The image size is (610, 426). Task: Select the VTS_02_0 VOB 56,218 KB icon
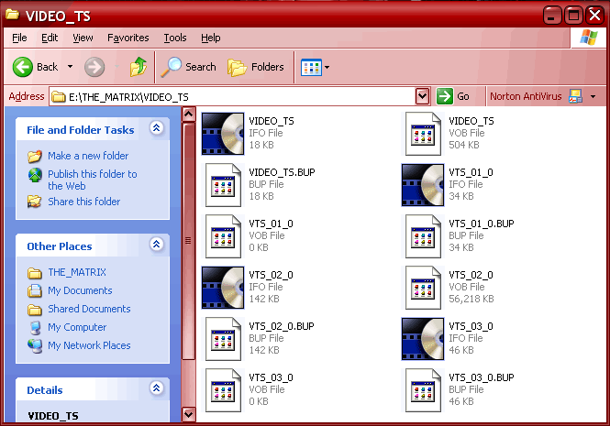[x=423, y=288]
